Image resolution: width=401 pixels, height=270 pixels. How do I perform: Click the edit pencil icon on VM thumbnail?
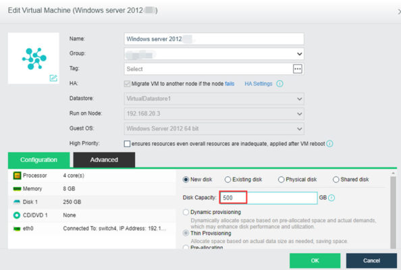click(53, 78)
